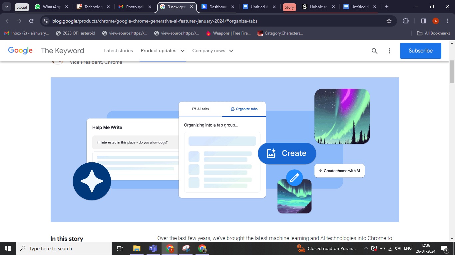Click the Type here to search box
Image resolution: width=455 pixels, height=255 pixels.
coord(64,248)
